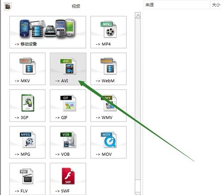Choose the SWF Flash format

point(68,179)
